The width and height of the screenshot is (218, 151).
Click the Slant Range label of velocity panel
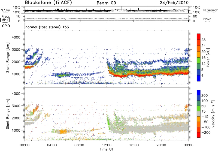(x=8, y=114)
